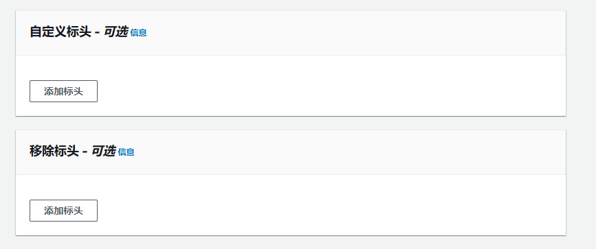The height and width of the screenshot is (249, 596).
Task: Click the 自定义标头 panel header bar
Action: (x=291, y=33)
